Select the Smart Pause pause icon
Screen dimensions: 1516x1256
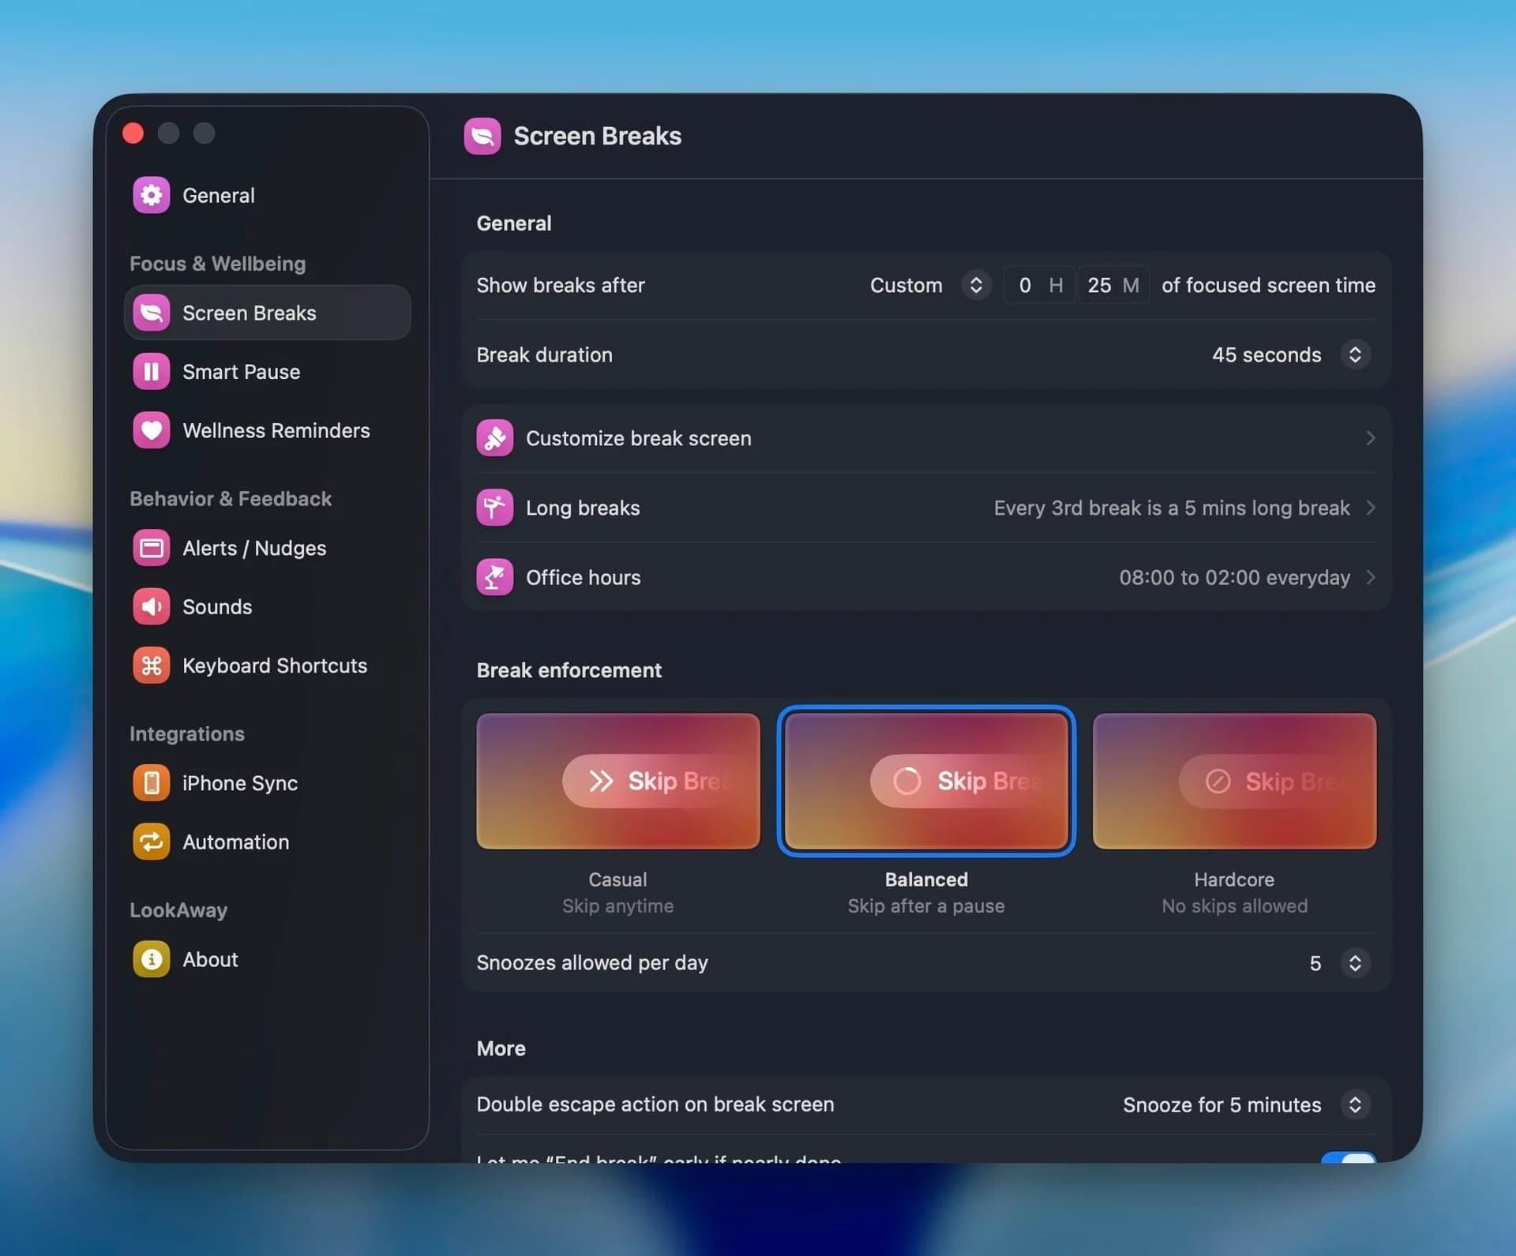151,371
